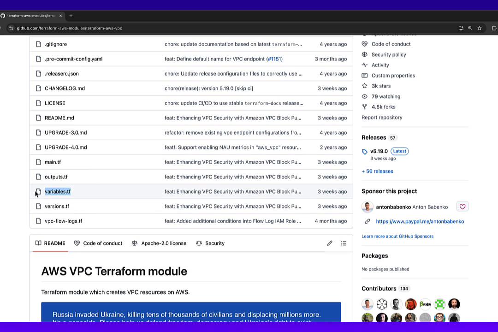Click the star icon next to 3k stars
The width and height of the screenshot is (498, 332).
click(365, 86)
